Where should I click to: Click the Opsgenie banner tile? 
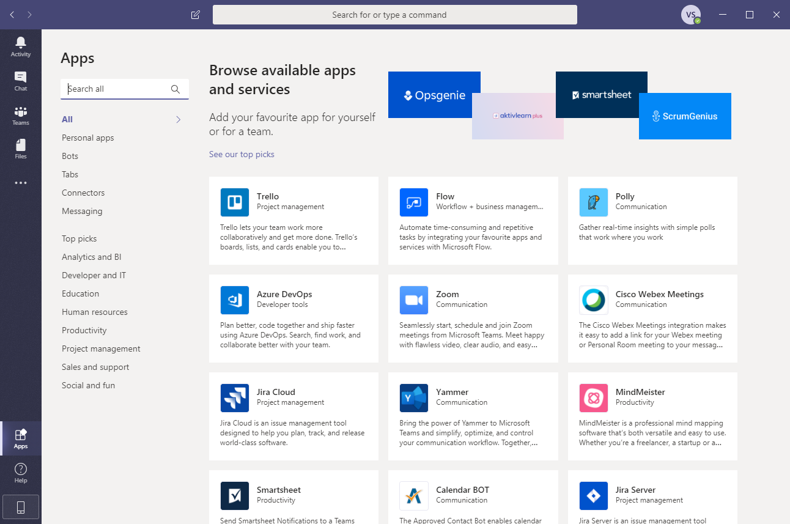(434, 95)
